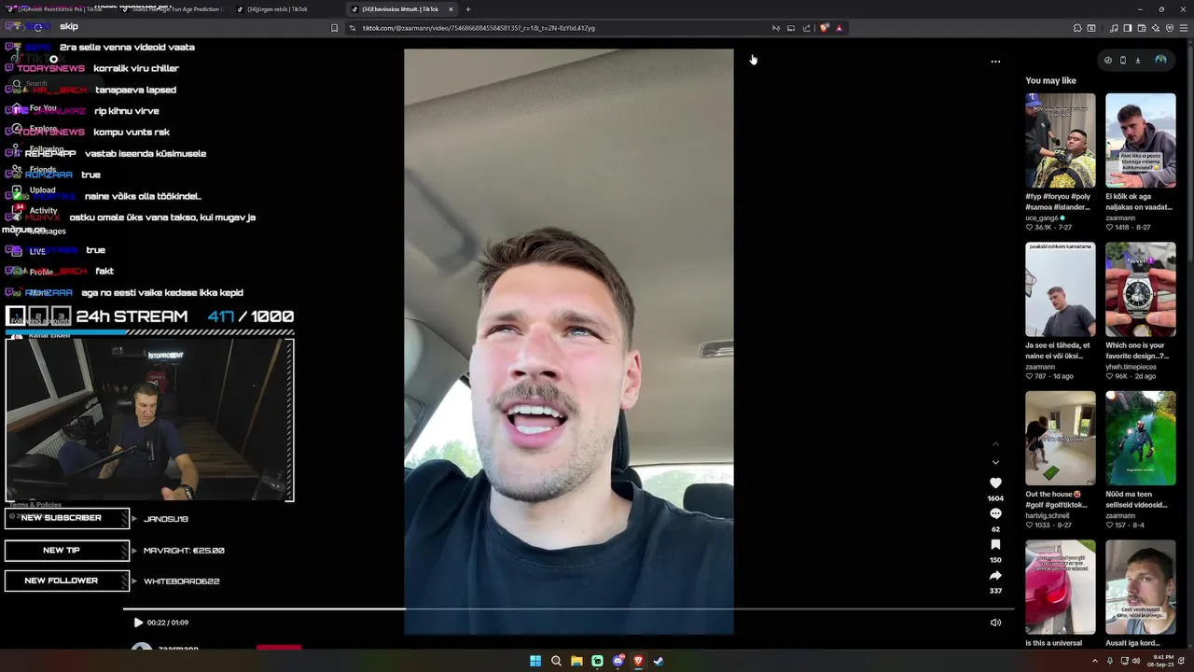Screen dimensions: 1194x672
Task: Mute the video with the speaker icon
Action: tap(995, 623)
